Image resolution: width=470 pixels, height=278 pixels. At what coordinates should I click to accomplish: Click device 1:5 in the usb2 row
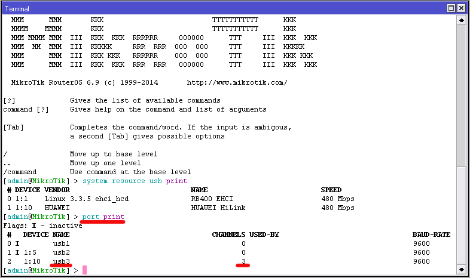coord(30,252)
